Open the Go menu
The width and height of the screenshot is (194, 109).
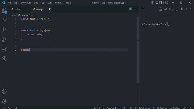(43, 3)
